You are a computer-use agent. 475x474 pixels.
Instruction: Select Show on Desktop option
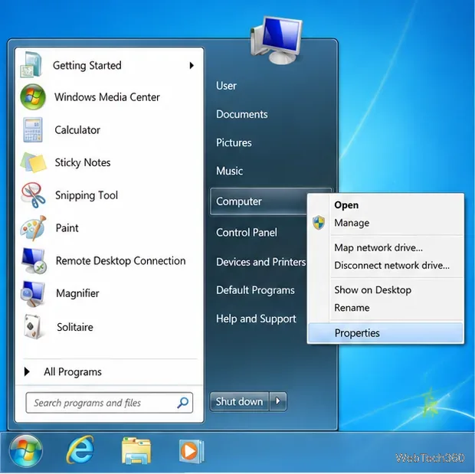(372, 290)
